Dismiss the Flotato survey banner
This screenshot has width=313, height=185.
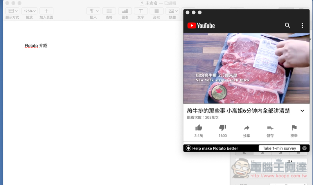pos(304,148)
